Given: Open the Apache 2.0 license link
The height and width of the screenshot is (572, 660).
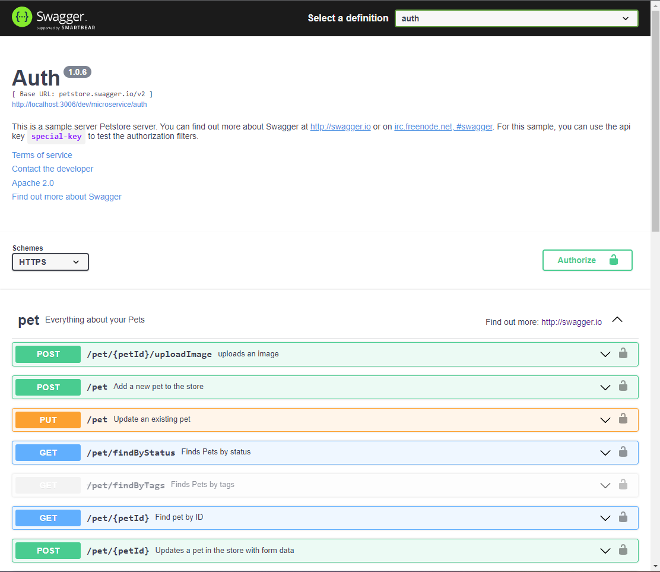Looking at the screenshot, I should click(x=33, y=183).
